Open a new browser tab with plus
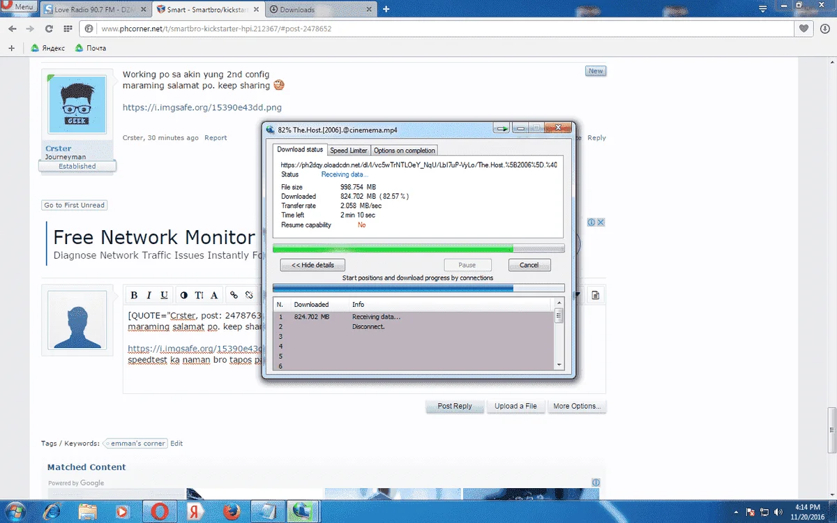Viewport: 837px width, 523px height. (x=386, y=9)
